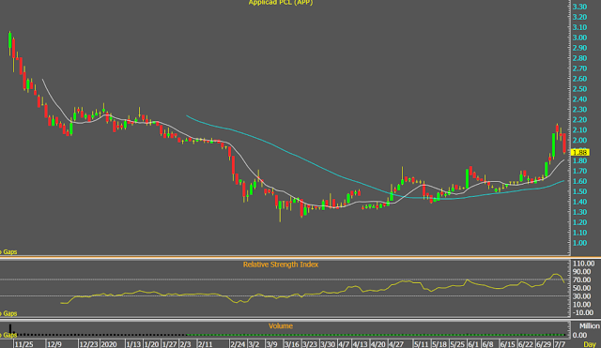This screenshot has height=348, width=601.
Task: Click the 2.10 price axis label
Action: tap(579, 130)
